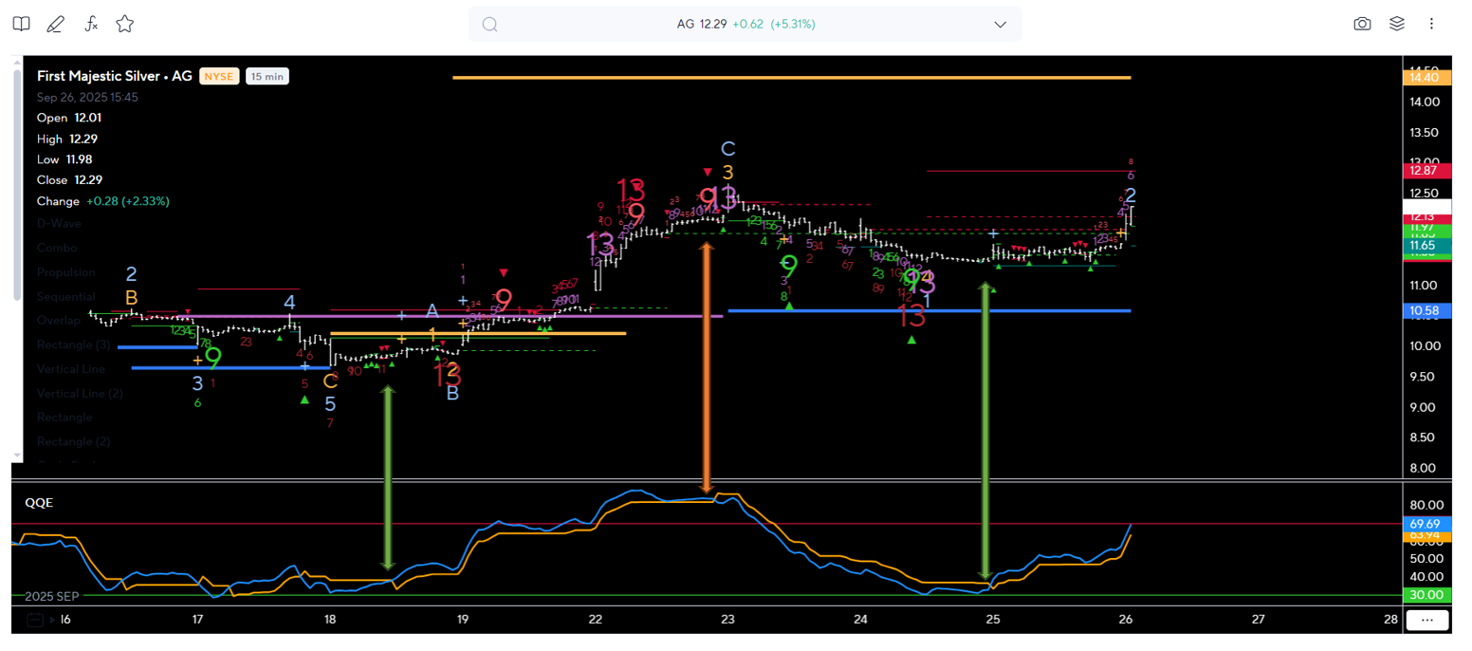Click the 14.40 orange price label

pyautogui.click(x=1426, y=77)
